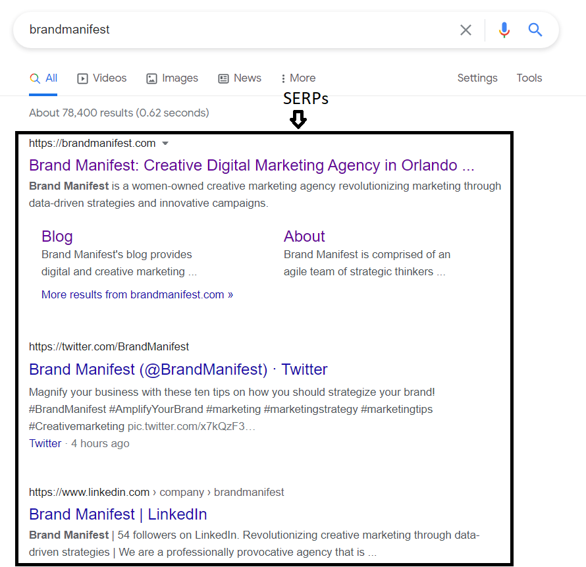Open the Tools options
The height and width of the screenshot is (567, 586).
529,78
